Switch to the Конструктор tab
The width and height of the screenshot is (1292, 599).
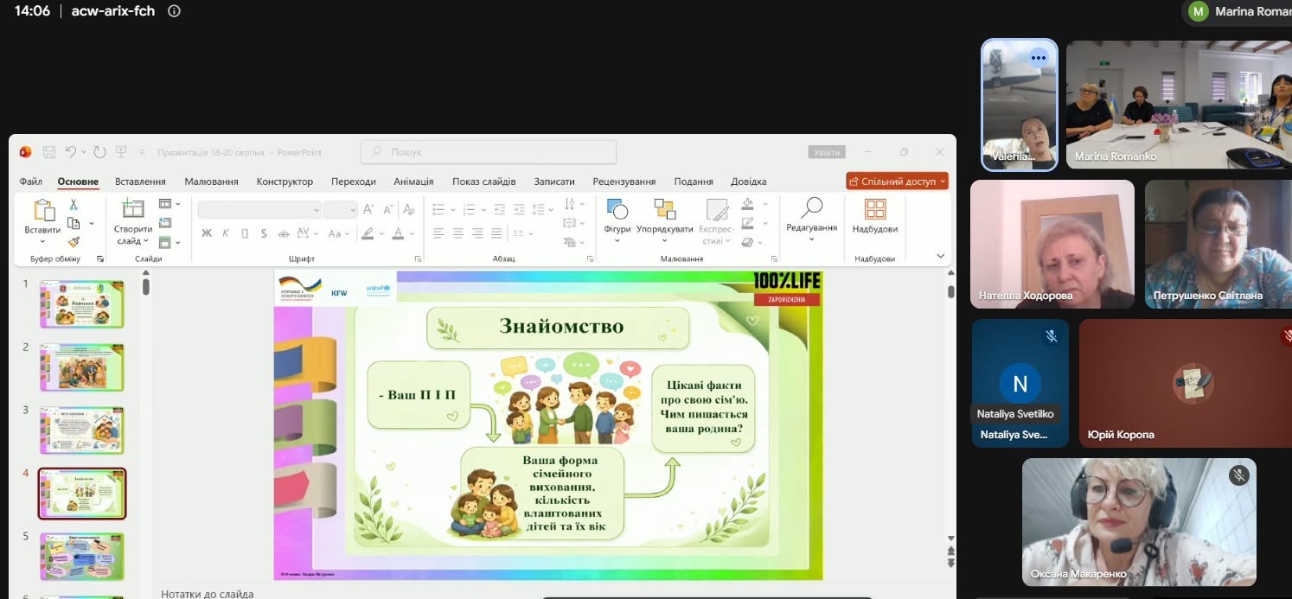pos(285,182)
